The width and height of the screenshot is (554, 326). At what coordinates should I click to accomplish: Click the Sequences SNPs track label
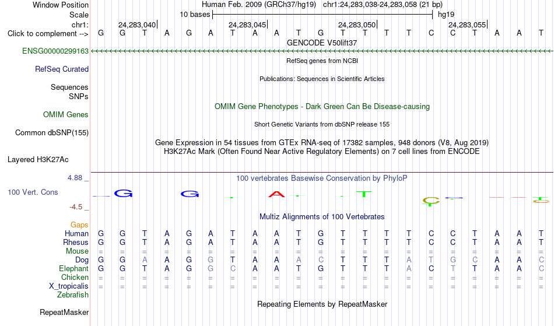(x=69, y=92)
